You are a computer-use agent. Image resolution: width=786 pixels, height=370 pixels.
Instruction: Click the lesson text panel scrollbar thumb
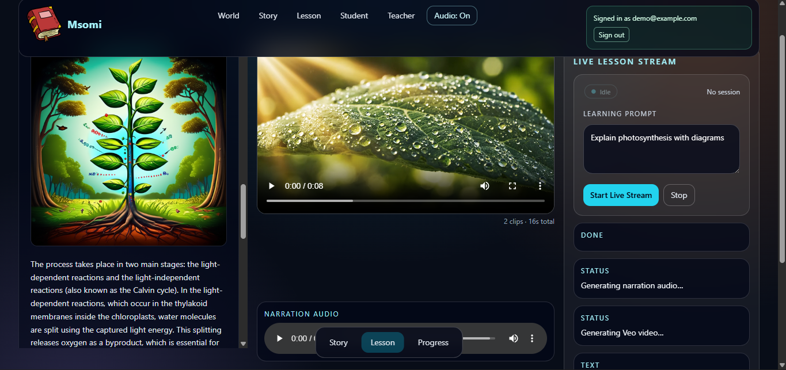tap(243, 211)
